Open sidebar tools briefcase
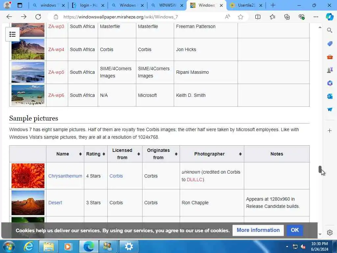 click(330, 57)
